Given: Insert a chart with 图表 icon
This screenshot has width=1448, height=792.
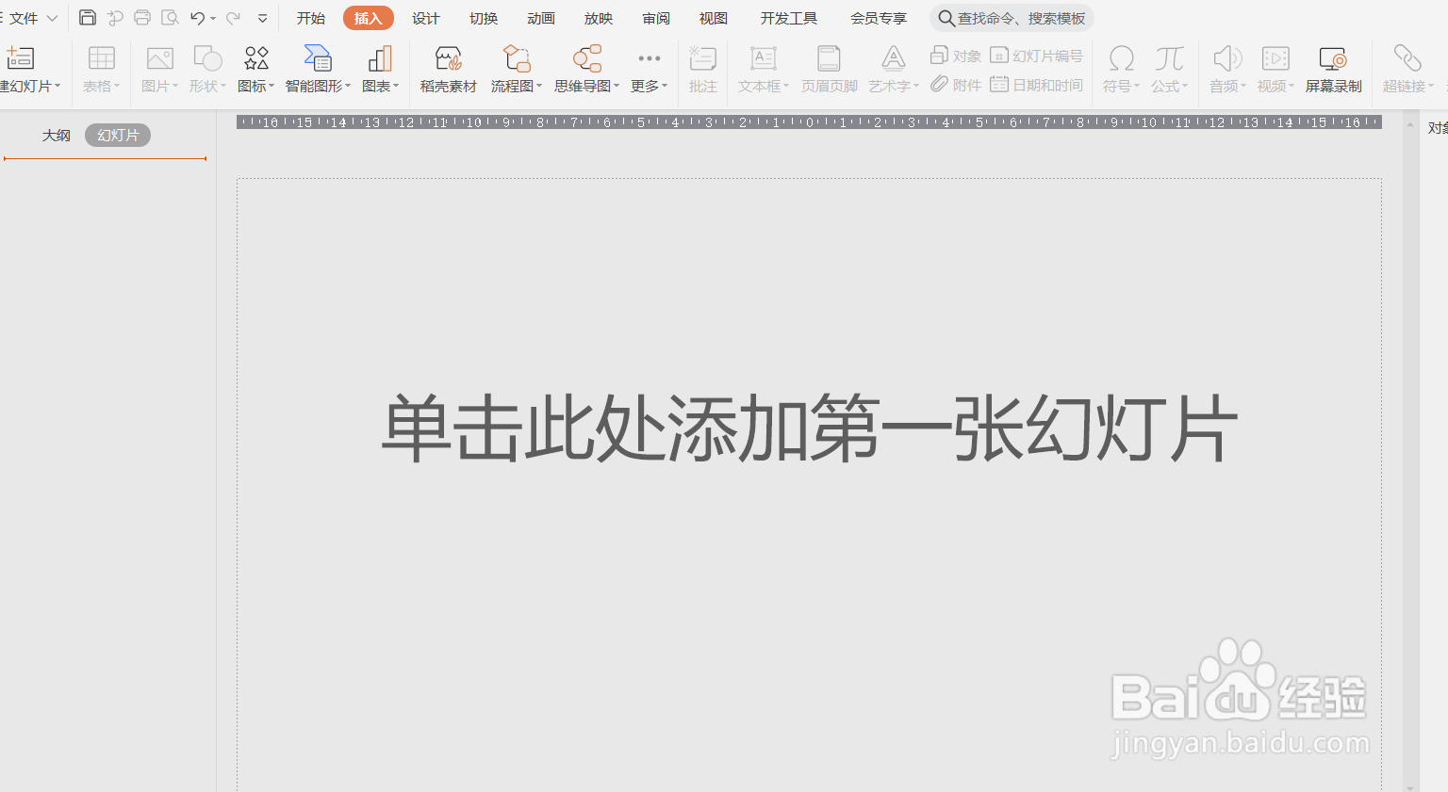Looking at the screenshot, I should (x=380, y=70).
